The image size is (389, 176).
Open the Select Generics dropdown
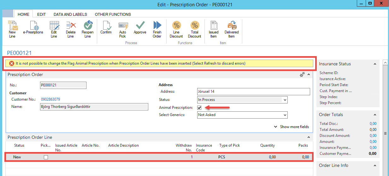(x=285, y=115)
